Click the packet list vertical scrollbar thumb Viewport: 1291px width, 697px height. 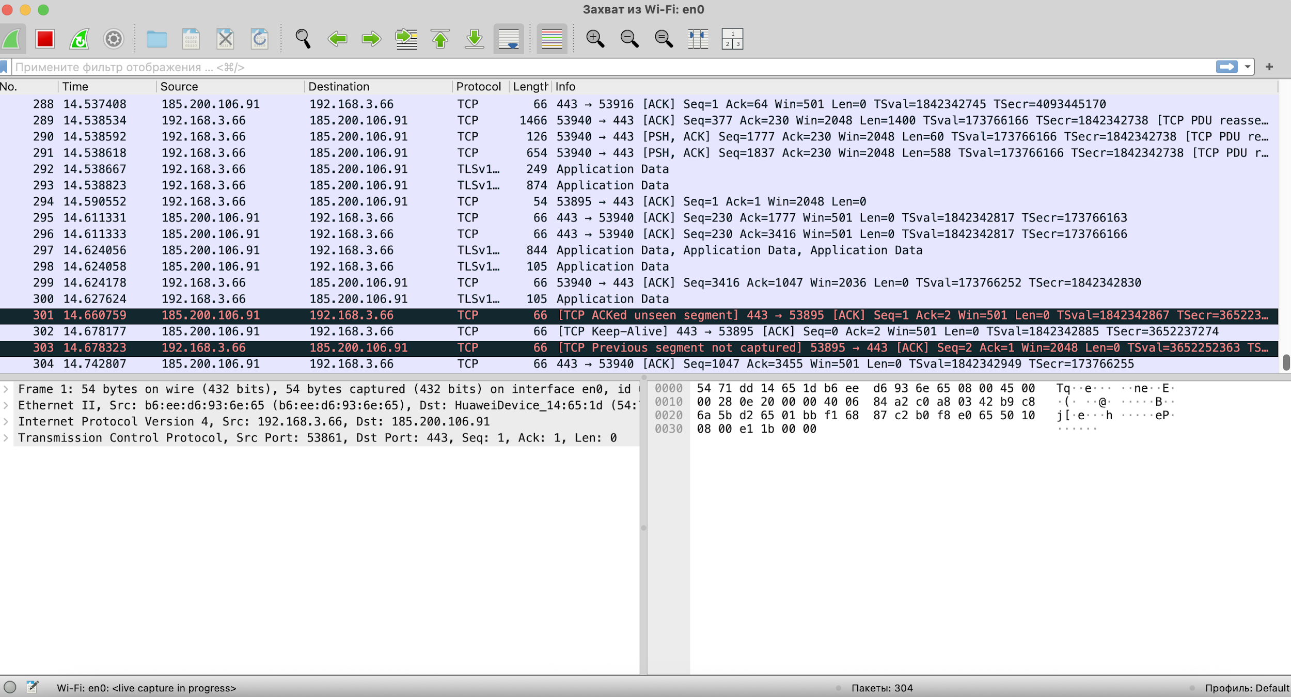1286,362
